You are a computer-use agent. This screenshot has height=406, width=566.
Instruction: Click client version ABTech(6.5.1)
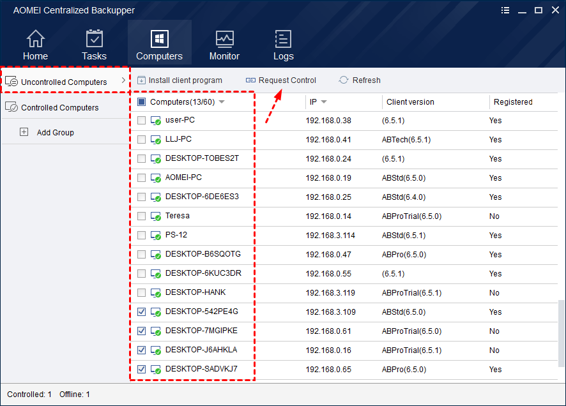pyautogui.click(x=406, y=140)
